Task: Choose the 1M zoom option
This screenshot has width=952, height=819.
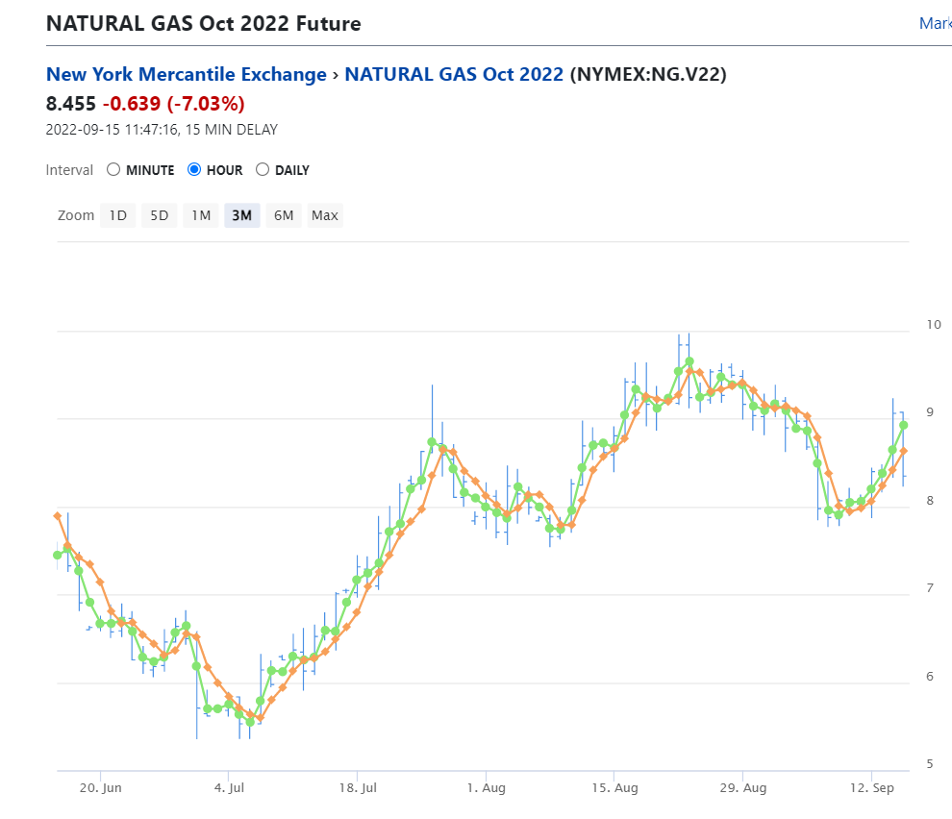Action: tap(200, 215)
